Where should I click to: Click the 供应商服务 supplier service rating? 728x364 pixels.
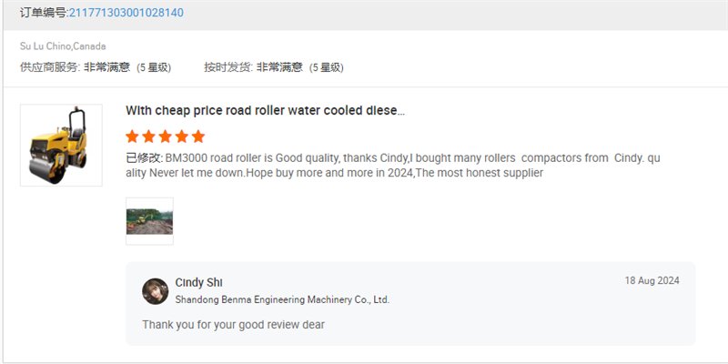[96, 67]
